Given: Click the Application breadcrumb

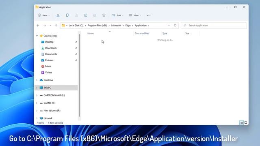Looking at the screenshot, I should pyautogui.click(x=141, y=26).
